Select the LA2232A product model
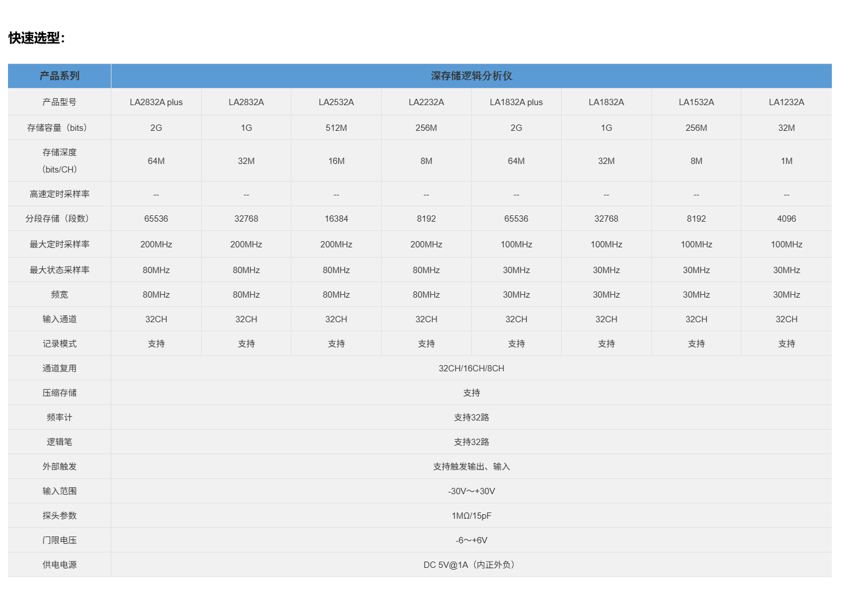This screenshot has height=593, width=845. click(x=426, y=102)
